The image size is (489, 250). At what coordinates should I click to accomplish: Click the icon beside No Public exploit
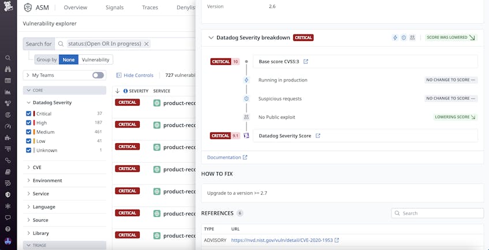[x=247, y=117]
